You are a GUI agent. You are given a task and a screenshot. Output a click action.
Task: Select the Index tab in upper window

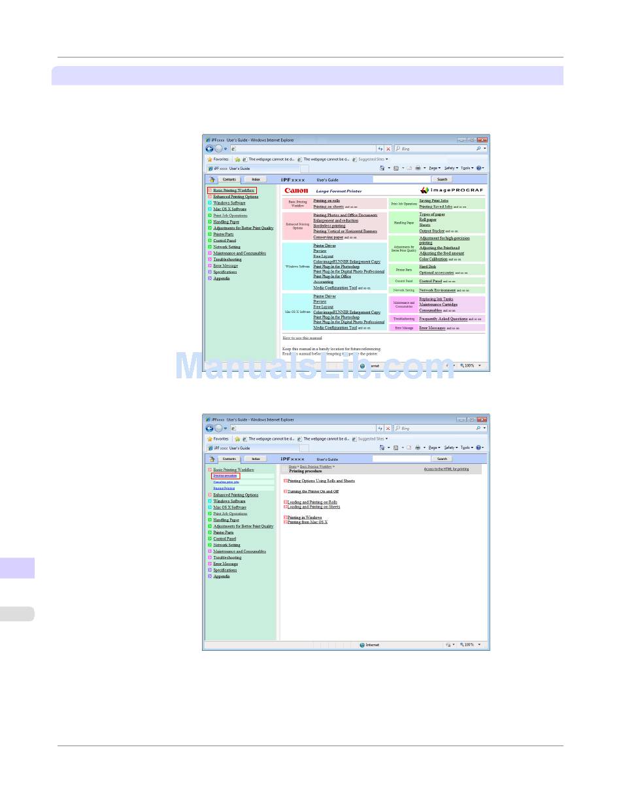(x=256, y=179)
